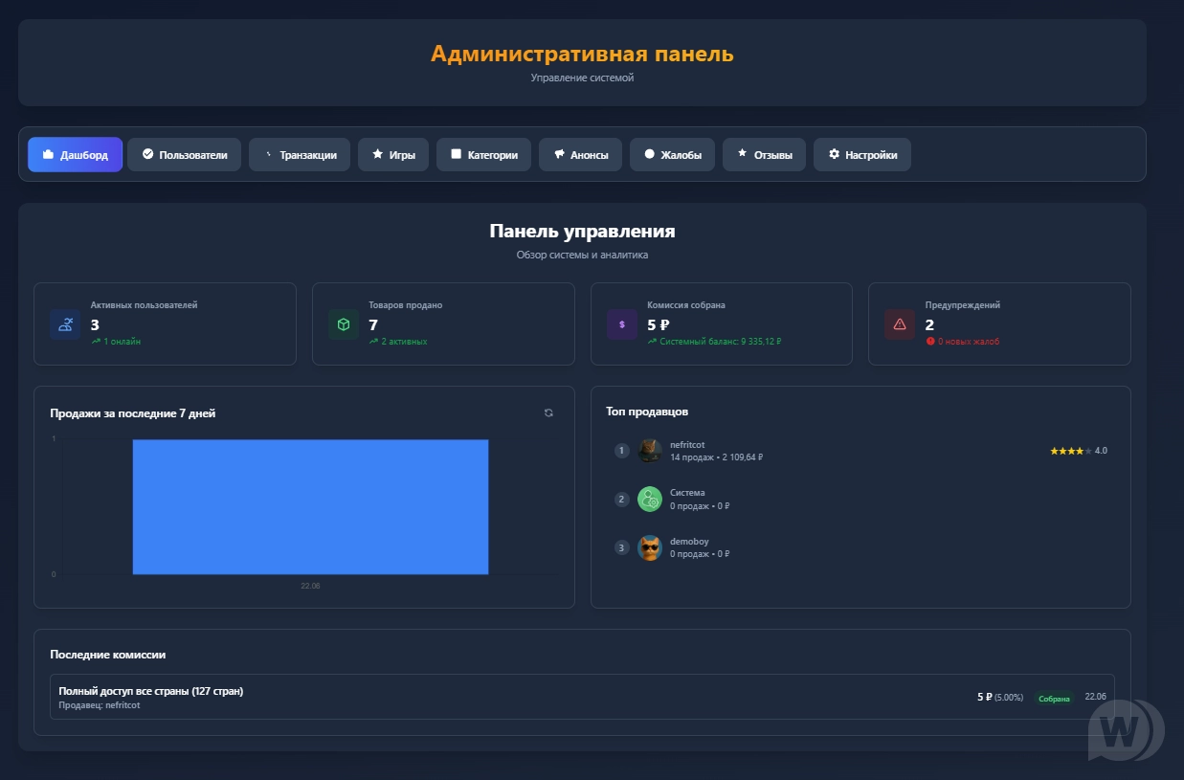The height and width of the screenshot is (780, 1184).
Task: Open the Настройки settings tab
Action: coord(861,155)
